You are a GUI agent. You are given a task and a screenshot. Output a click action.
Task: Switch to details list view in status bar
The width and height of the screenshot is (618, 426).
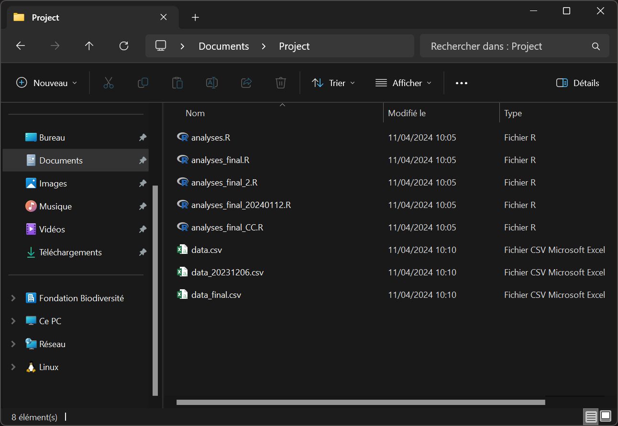pos(591,416)
